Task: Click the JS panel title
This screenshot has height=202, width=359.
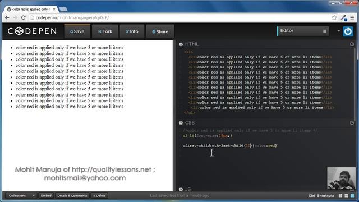Action: point(188,189)
